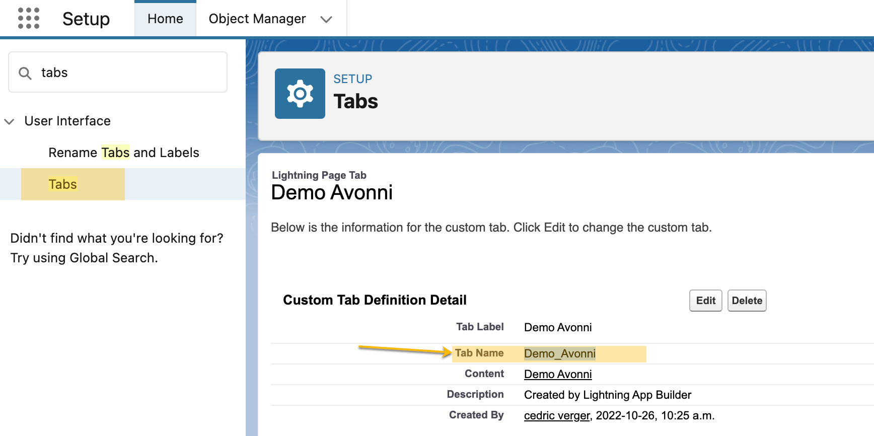Open the Demo Avonni content link
This screenshot has width=874, height=436.
click(558, 374)
